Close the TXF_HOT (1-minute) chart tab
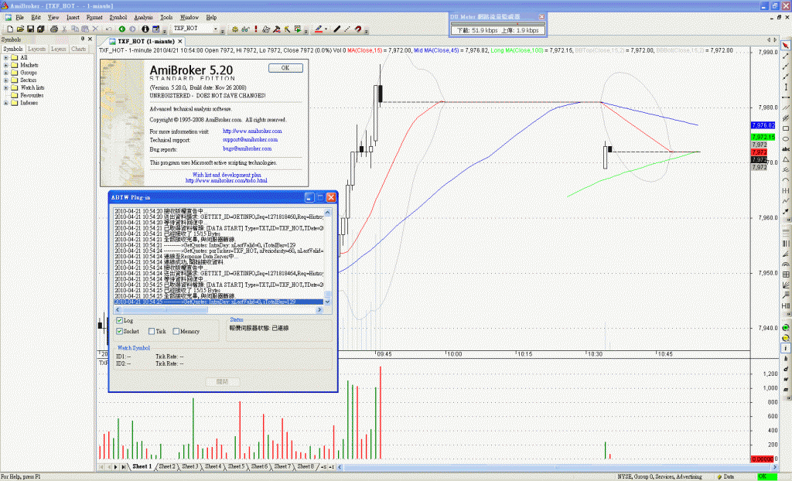Viewport: 792px width, 481px height. [x=179, y=42]
